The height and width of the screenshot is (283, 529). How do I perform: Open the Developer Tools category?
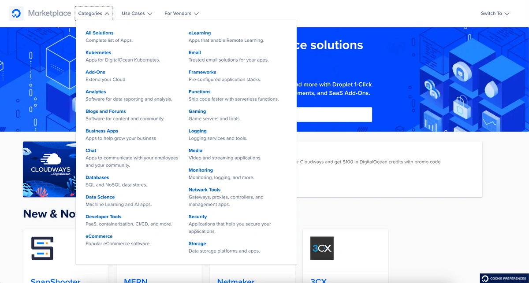coord(103,217)
